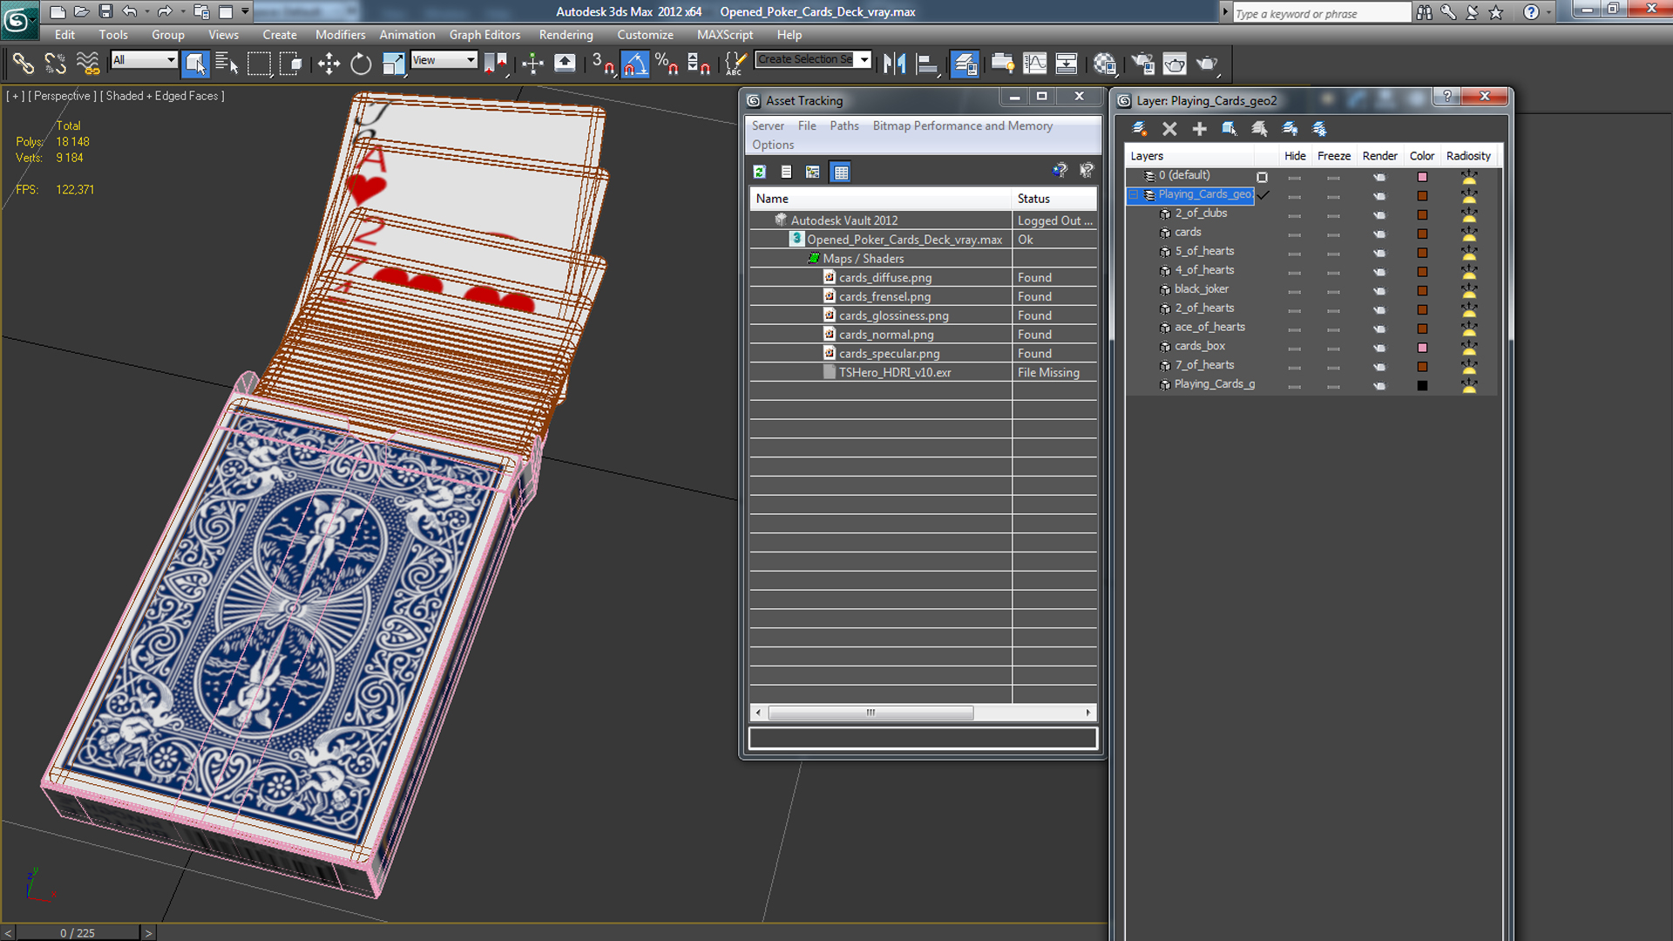Viewport: 1673px width, 941px height.
Task: Activate Select and Move tool
Action: pos(329,64)
